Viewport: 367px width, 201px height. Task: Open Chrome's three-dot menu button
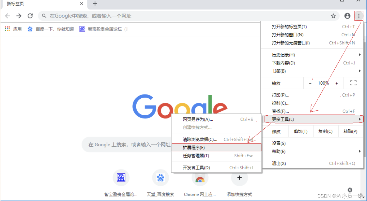coord(359,16)
